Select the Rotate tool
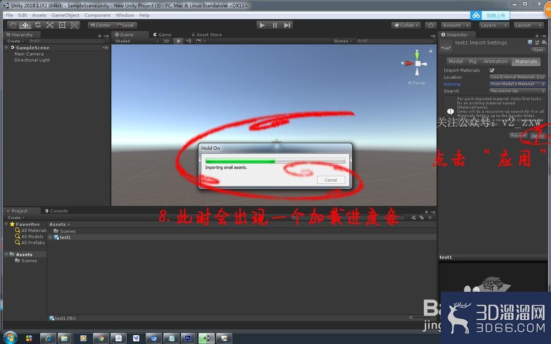This screenshot has width=551, height=344. (37, 25)
